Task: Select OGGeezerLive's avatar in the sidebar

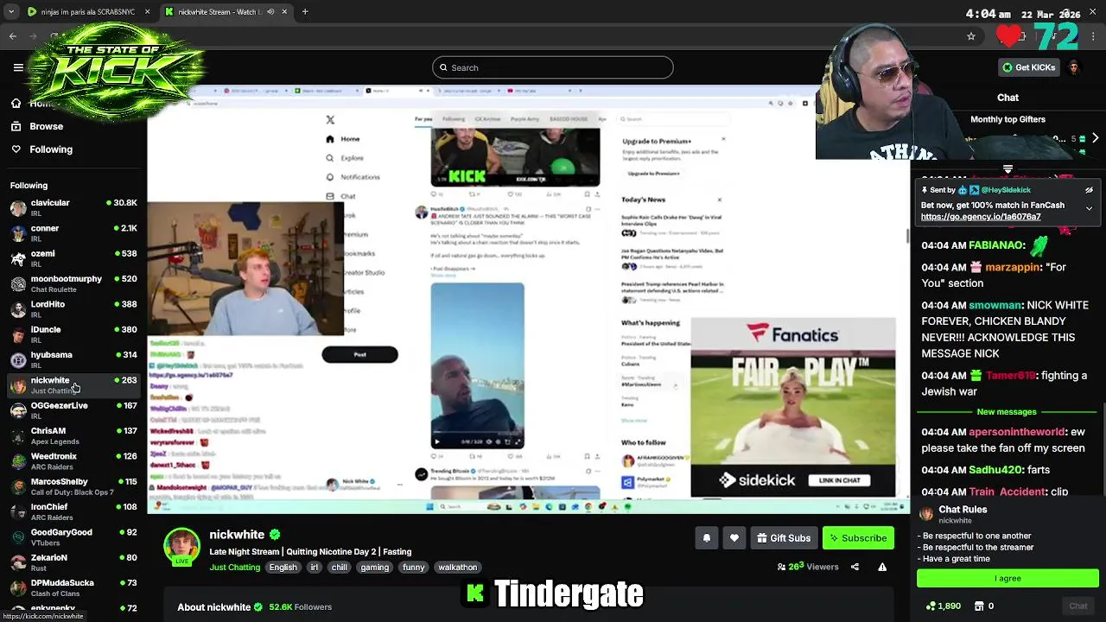Action: (x=18, y=410)
